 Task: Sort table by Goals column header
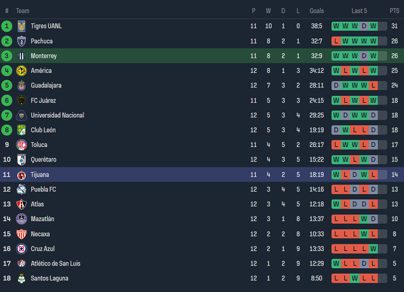tap(316, 11)
